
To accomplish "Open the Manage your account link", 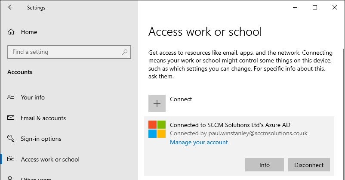I will [199, 142].
